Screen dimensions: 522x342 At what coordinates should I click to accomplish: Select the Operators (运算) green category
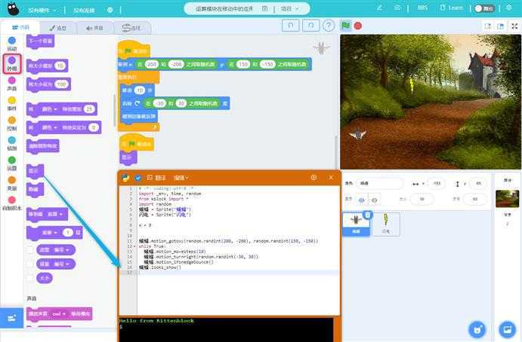tap(12, 160)
